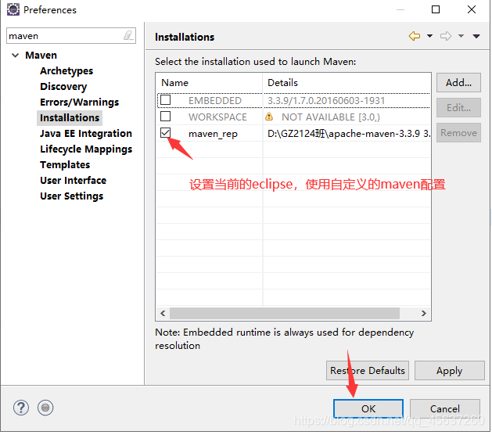Click the Preferences window app icon
This screenshot has width=492, height=435.
tap(13, 9)
